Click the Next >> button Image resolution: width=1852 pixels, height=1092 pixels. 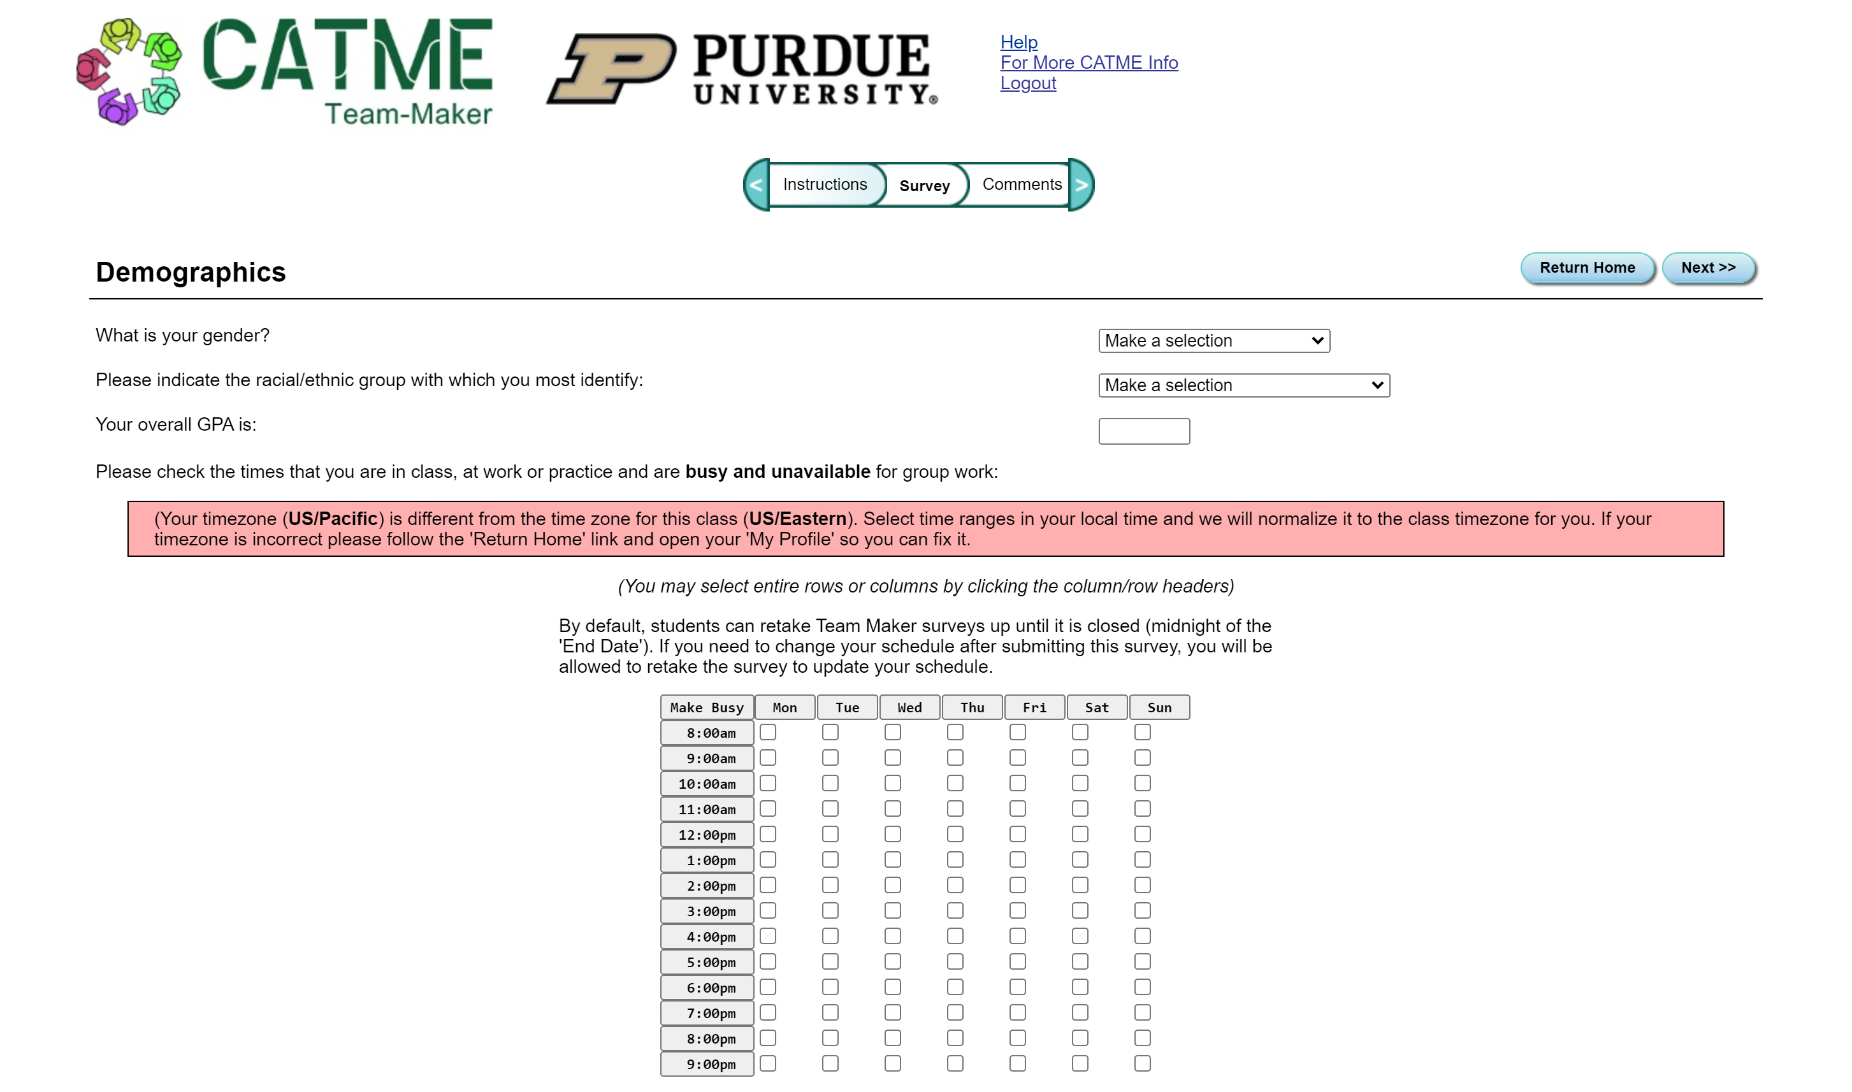tap(1708, 266)
